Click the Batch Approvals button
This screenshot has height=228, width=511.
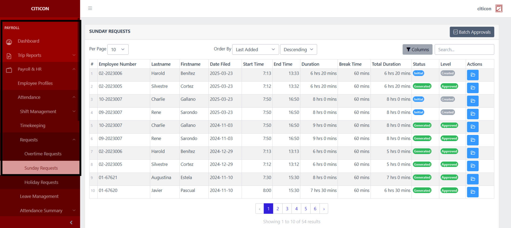coord(472,32)
